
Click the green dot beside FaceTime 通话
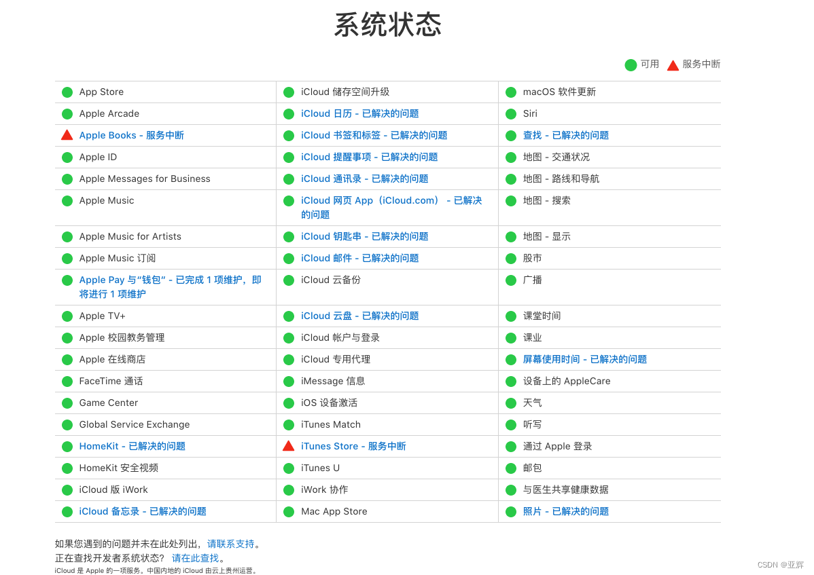click(x=67, y=382)
